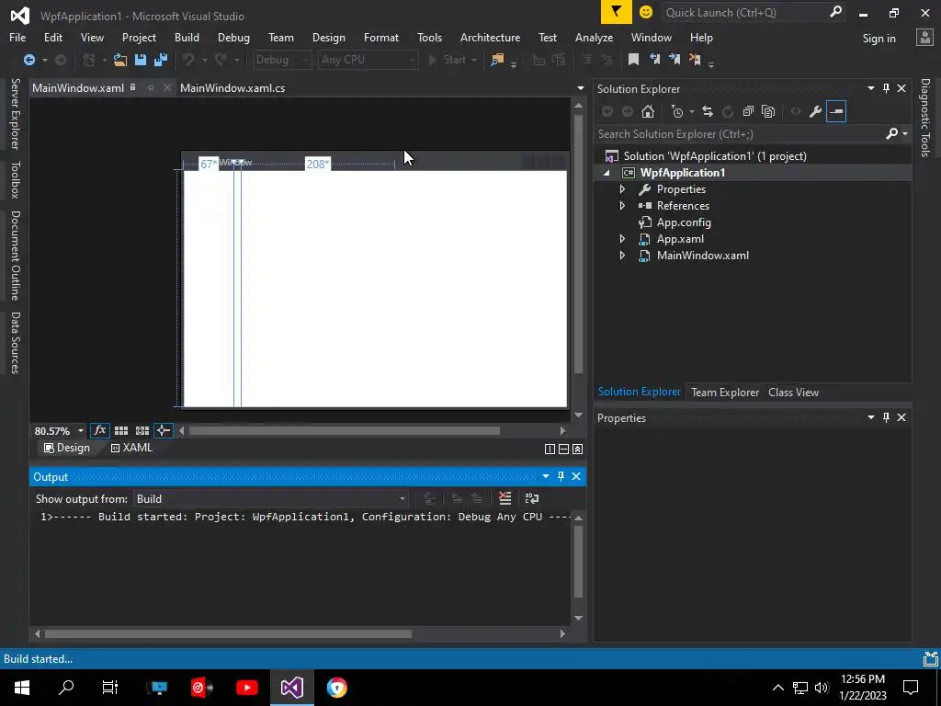Go to previous bookmark icon
This screenshot has height=706, width=941.
tap(654, 59)
